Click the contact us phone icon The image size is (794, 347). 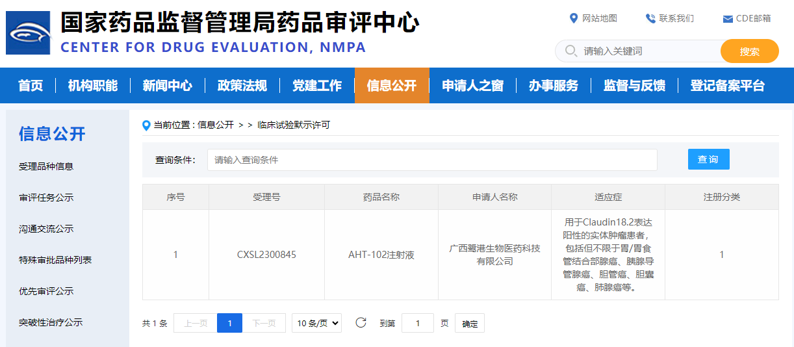point(650,18)
